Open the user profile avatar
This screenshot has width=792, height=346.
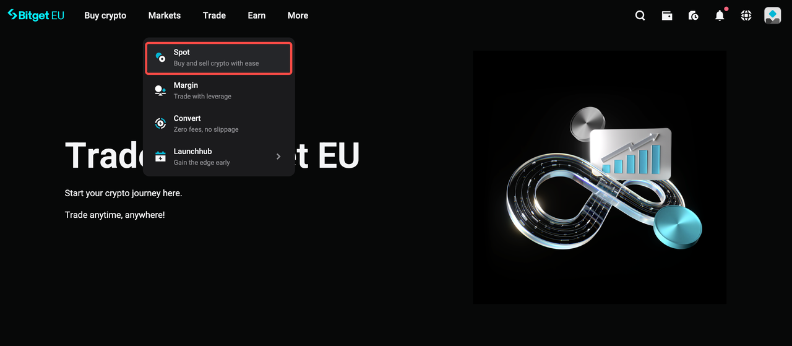[773, 15]
